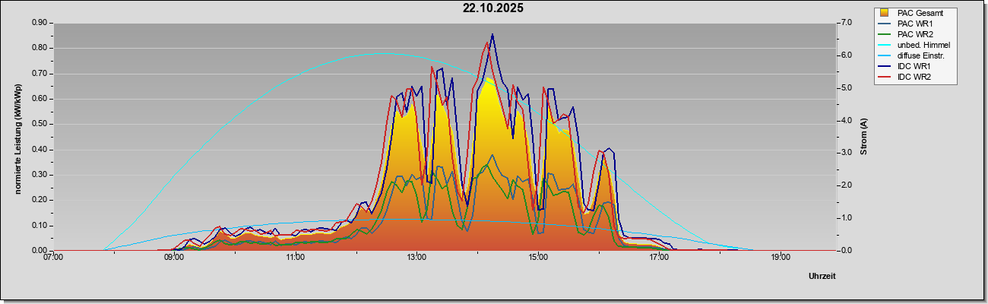
Task: Click the Strom (A) axis title
Action: 863,137
